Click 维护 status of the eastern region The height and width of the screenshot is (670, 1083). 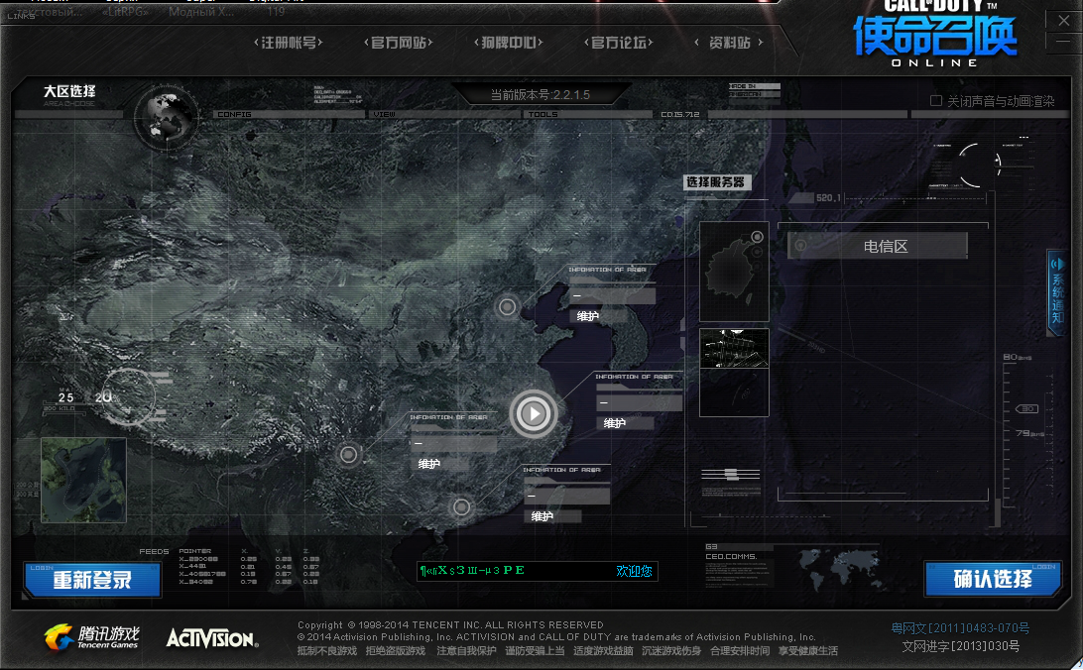click(614, 423)
